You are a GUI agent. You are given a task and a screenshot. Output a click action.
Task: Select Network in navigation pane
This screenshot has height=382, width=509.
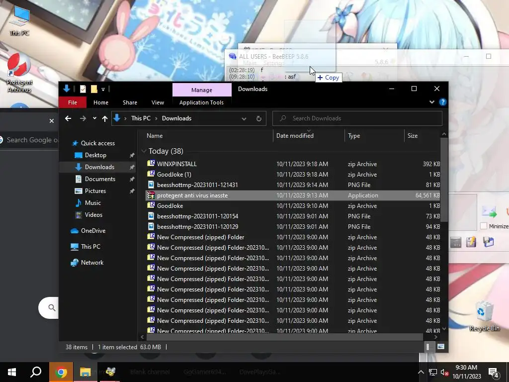pyautogui.click(x=92, y=263)
